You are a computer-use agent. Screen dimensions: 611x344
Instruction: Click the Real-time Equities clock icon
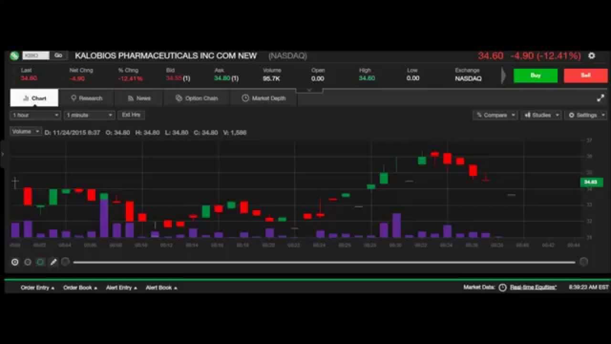coord(502,288)
